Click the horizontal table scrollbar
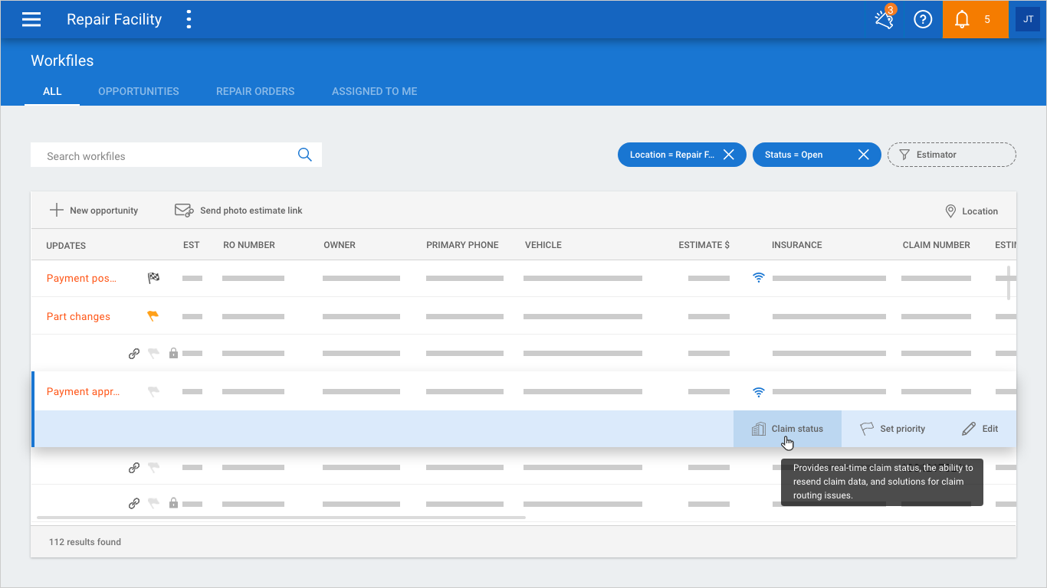 click(x=281, y=518)
